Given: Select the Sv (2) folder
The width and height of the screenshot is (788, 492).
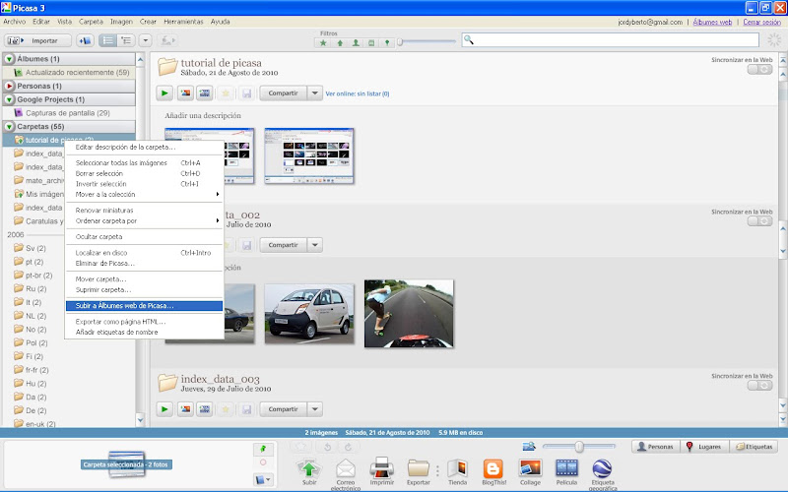Looking at the screenshot, I should (x=31, y=248).
